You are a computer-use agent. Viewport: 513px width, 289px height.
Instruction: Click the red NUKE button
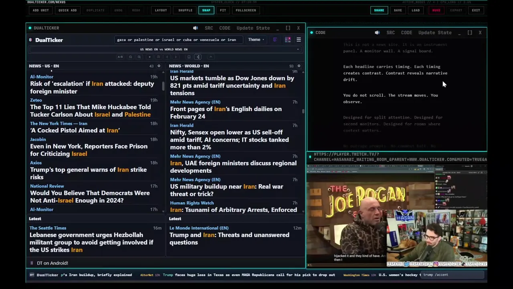pyautogui.click(x=436, y=10)
